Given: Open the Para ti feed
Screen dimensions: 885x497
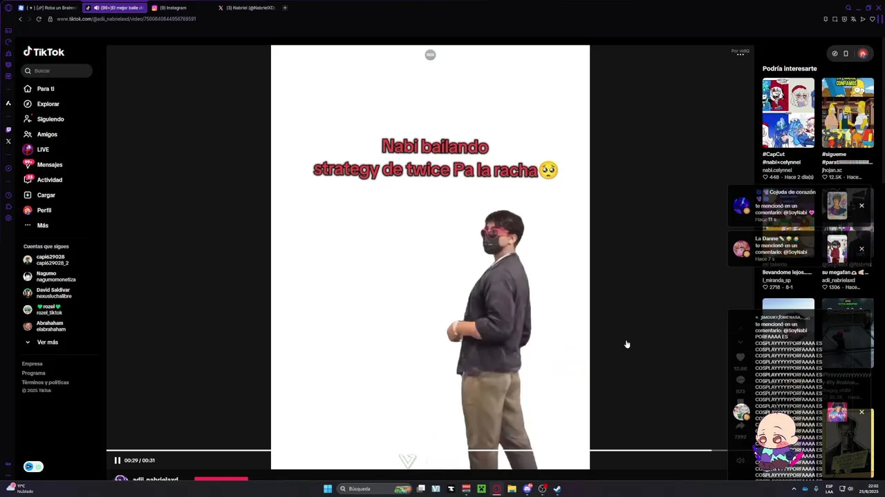Looking at the screenshot, I should pyautogui.click(x=46, y=89).
